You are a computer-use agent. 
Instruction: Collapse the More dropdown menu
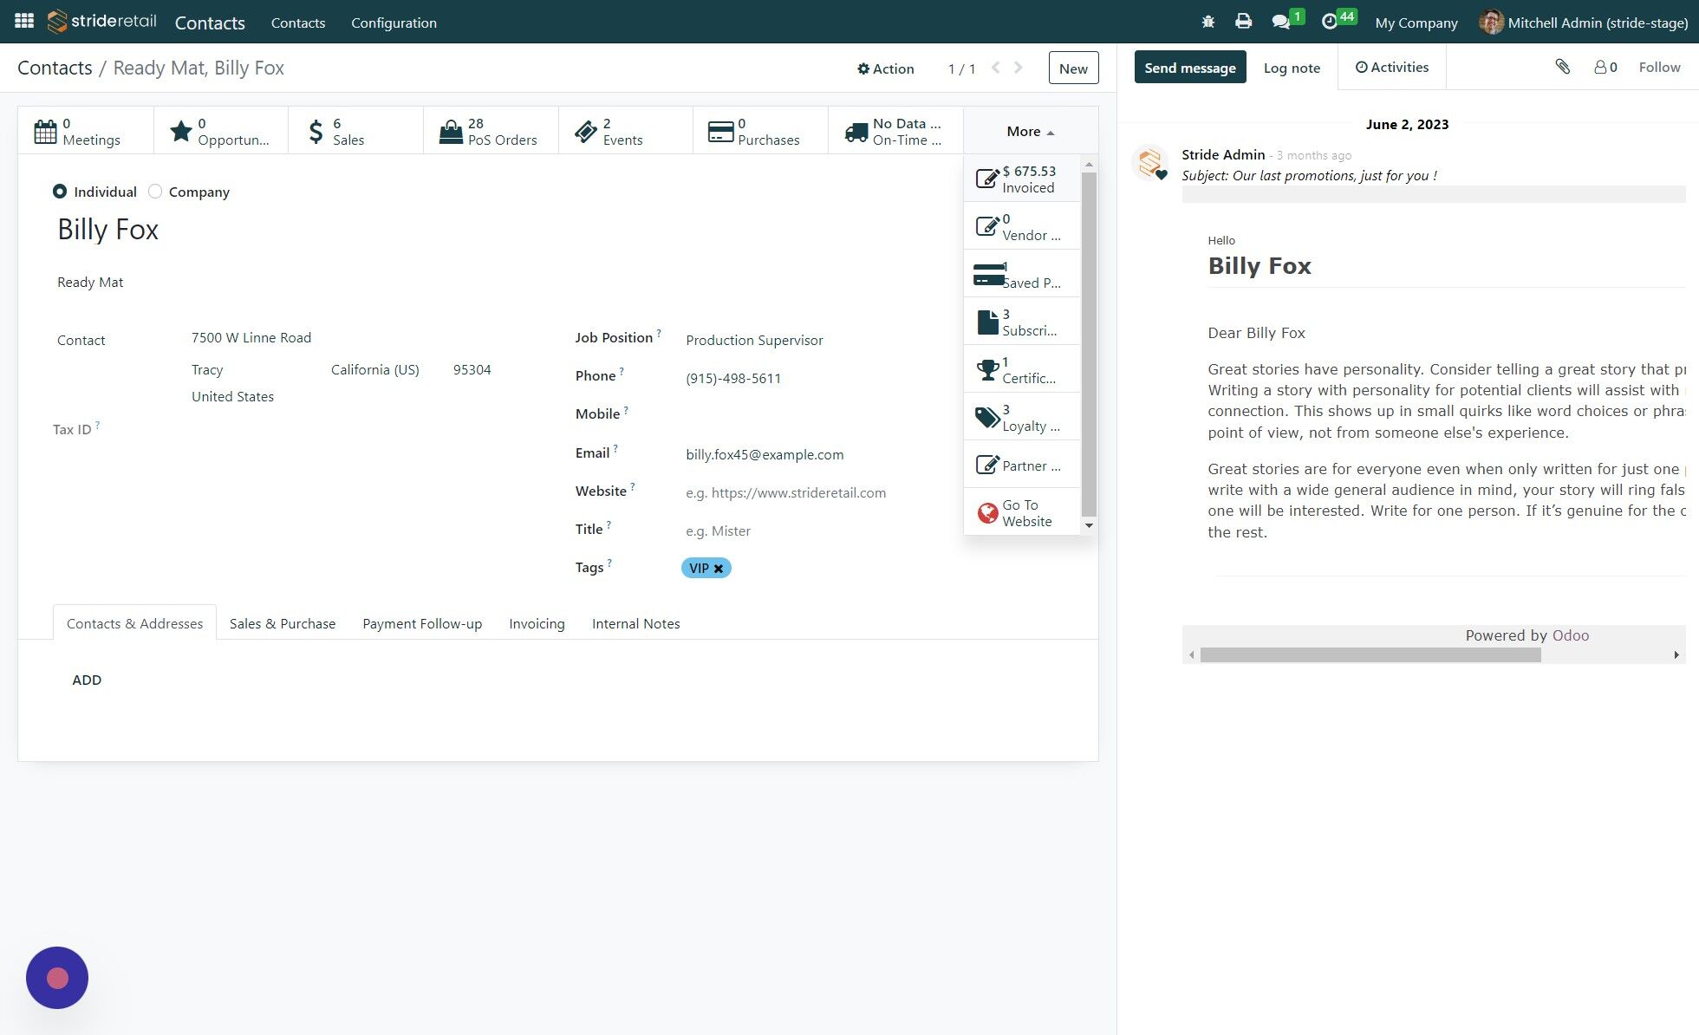tap(1028, 131)
